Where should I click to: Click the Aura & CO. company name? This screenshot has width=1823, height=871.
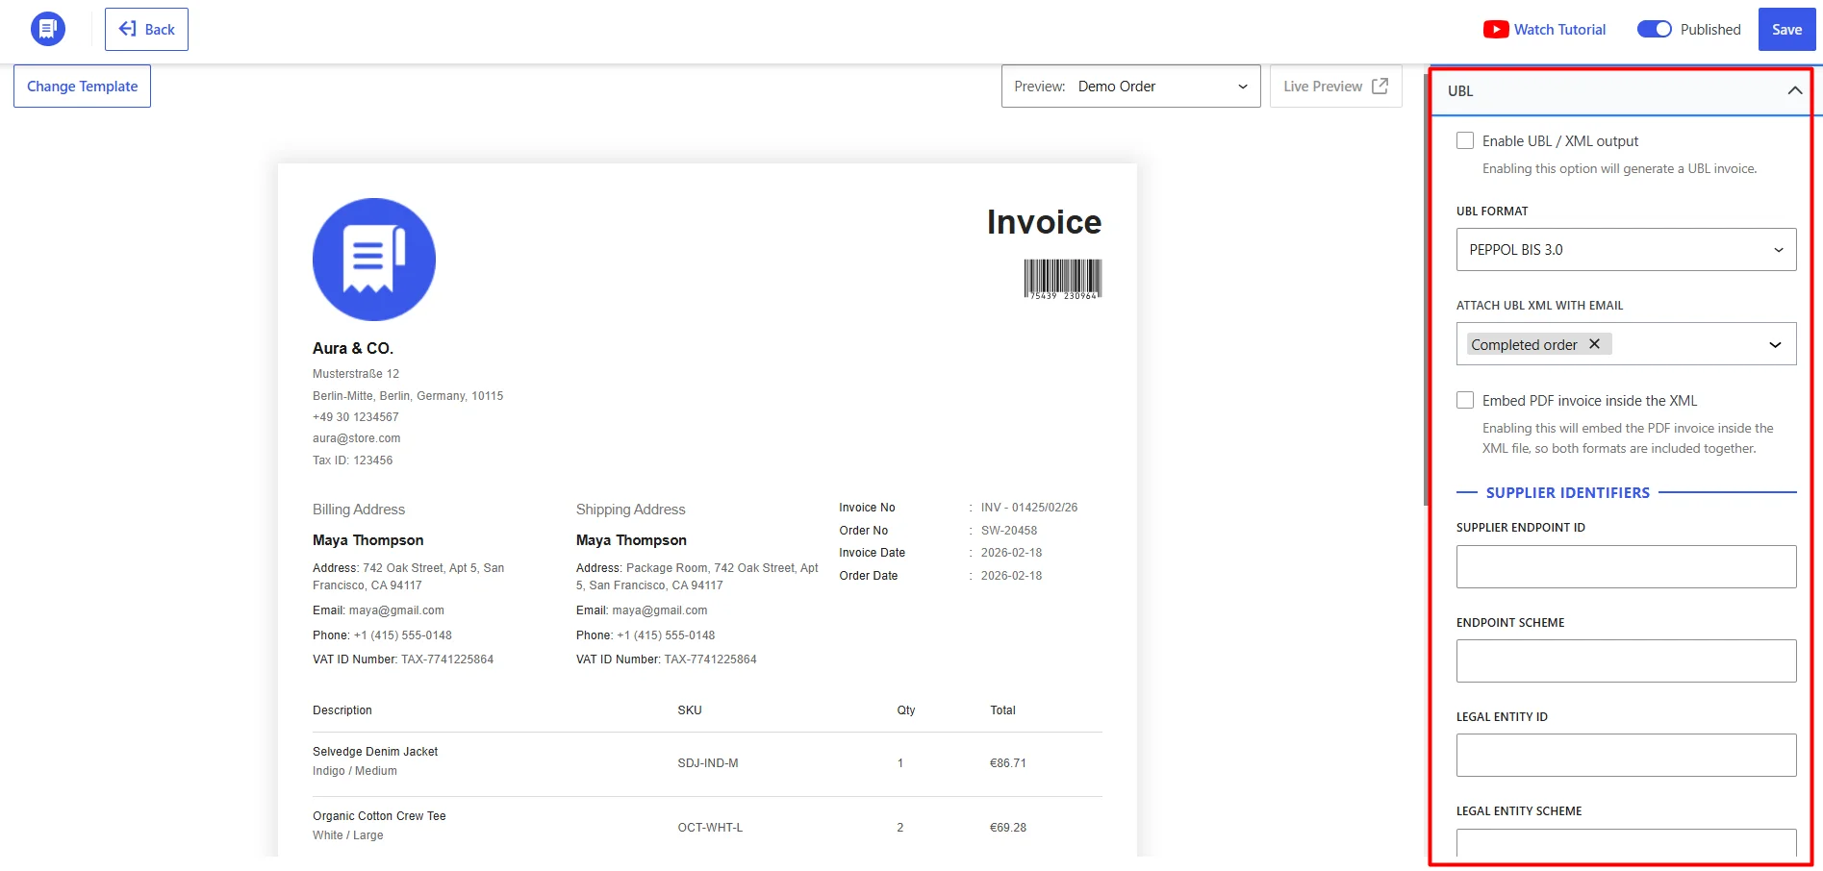[x=353, y=348]
